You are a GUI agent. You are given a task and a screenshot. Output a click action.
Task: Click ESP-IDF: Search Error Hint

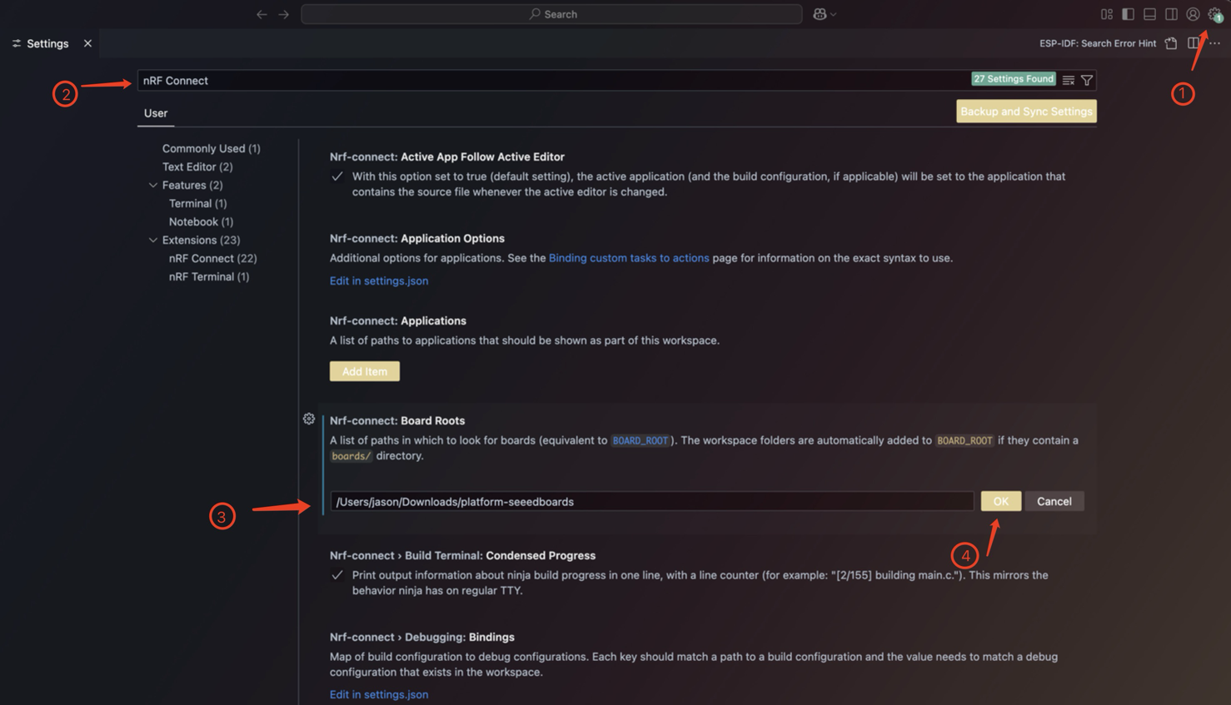(1097, 43)
